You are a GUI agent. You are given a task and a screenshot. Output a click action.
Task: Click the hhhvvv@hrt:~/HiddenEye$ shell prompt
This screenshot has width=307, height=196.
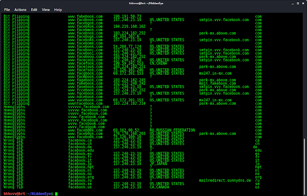point(28,194)
